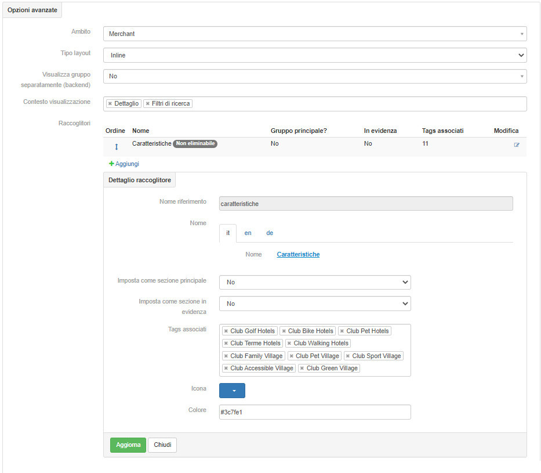541x473 pixels.
Task: Click the green Aggiorna button
Action: click(x=128, y=445)
